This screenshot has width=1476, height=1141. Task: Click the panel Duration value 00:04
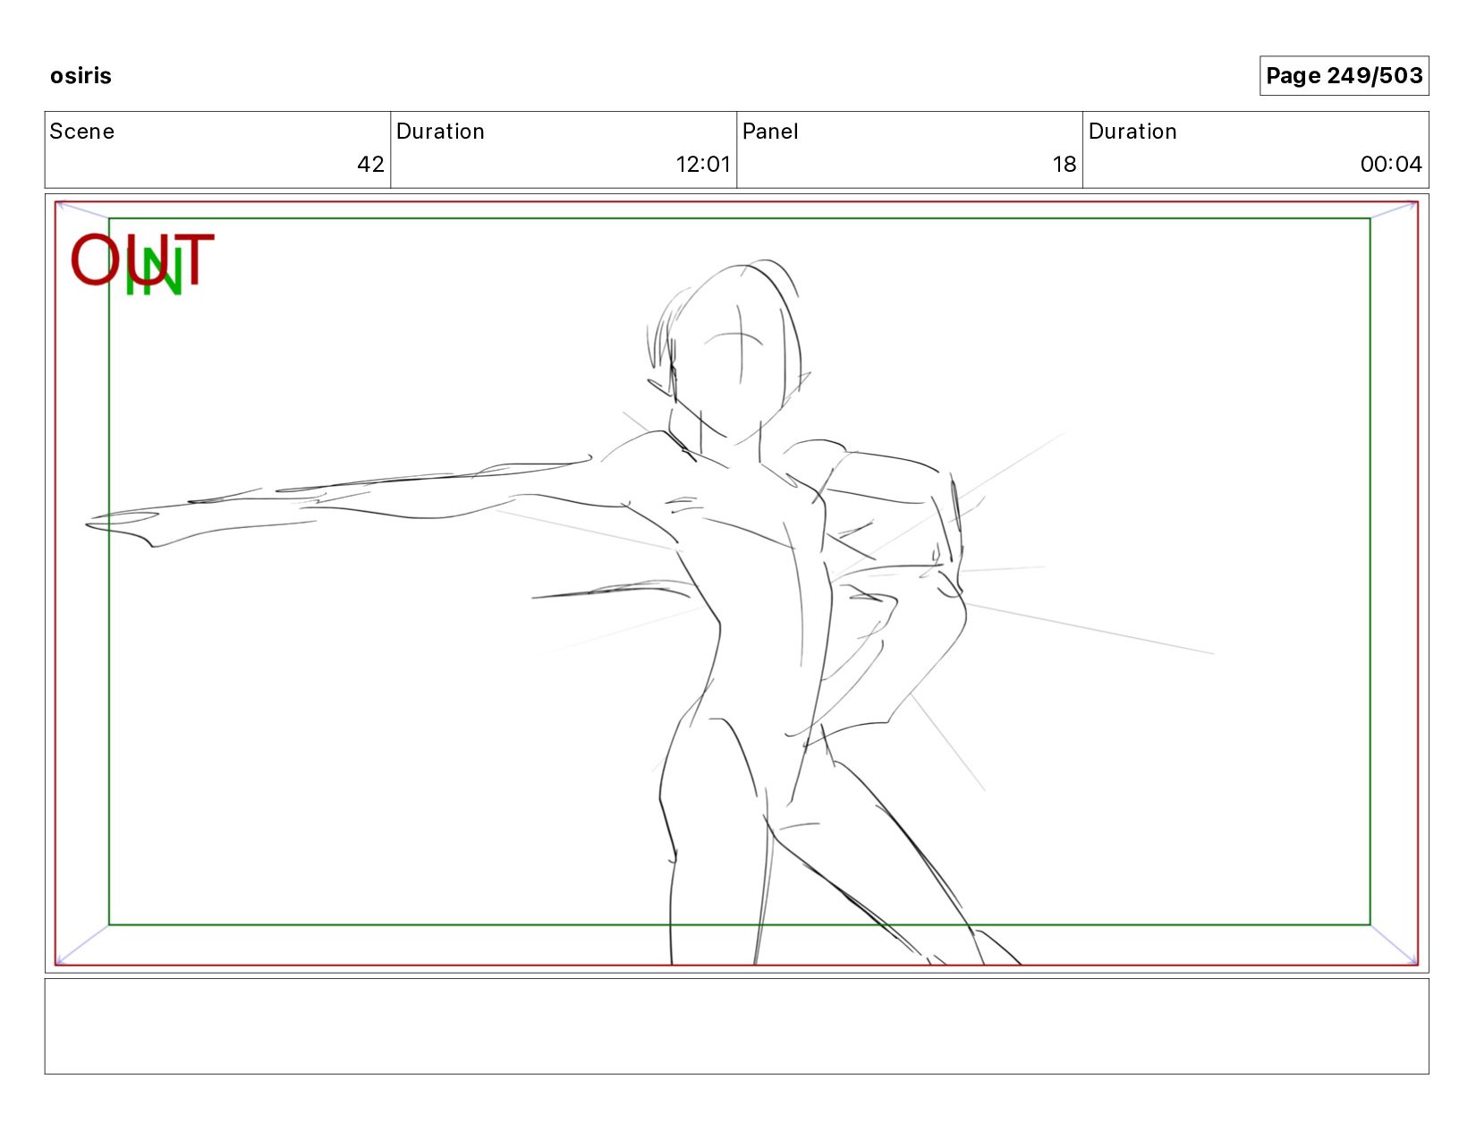tap(1391, 165)
